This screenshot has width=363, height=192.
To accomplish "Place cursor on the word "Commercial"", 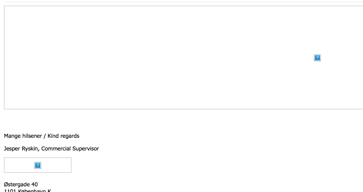I will pyautogui.click(x=56, y=149).
